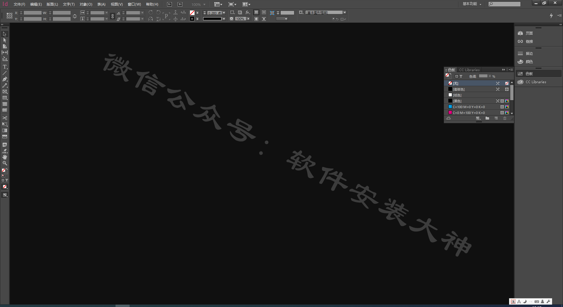Open the arrange documents dropdown
Image resolution: width=563 pixels, height=307 pixels.
(246, 4)
